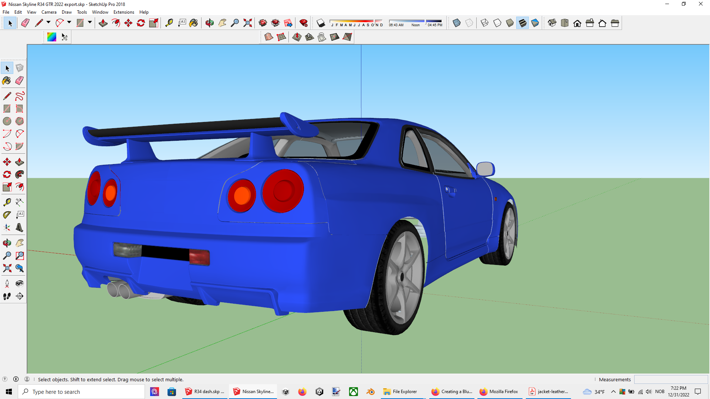The height and width of the screenshot is (399, 710).
Task: Show hidden system tray icons
Action: coord(613,392)
